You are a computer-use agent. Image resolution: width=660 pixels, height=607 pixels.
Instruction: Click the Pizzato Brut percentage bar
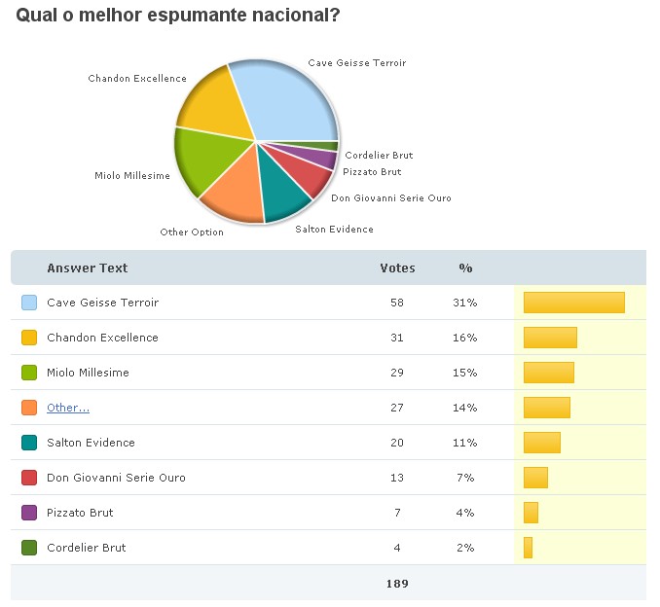click(531, 513)
